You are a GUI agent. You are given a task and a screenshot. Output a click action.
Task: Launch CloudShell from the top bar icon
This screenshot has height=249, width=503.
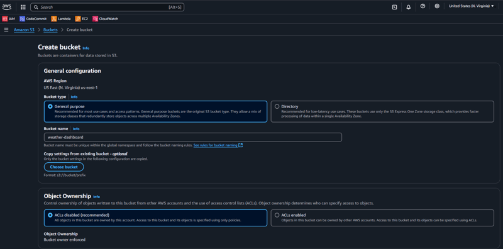[395, 7]
